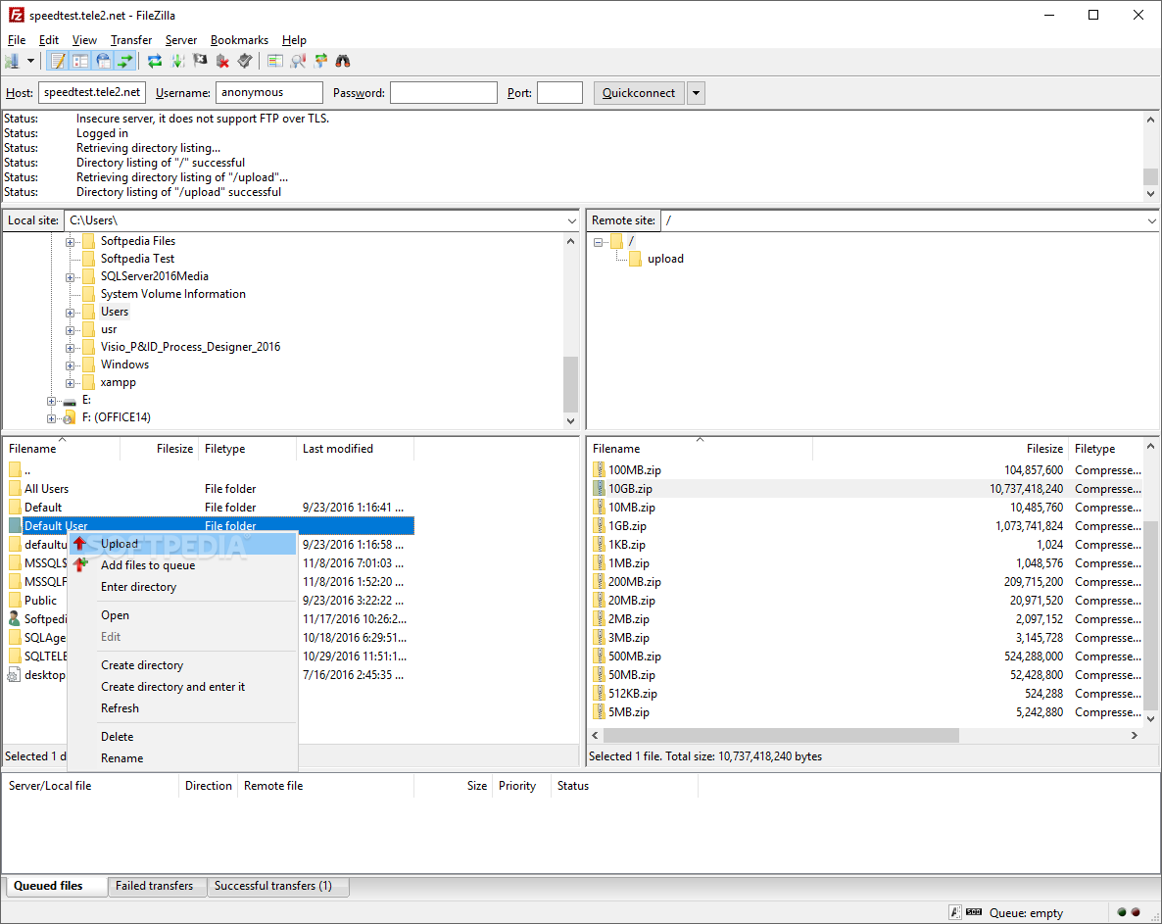1162x924 pixels.
Task: Click the binoculars file search icon
Action: click(x=343, y=61)
